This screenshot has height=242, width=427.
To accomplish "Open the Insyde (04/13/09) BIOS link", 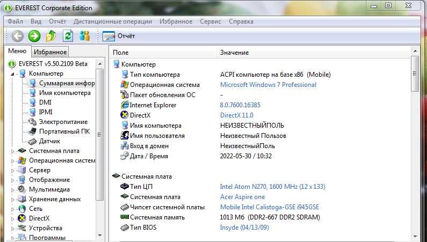I will (x=244, y=228).
